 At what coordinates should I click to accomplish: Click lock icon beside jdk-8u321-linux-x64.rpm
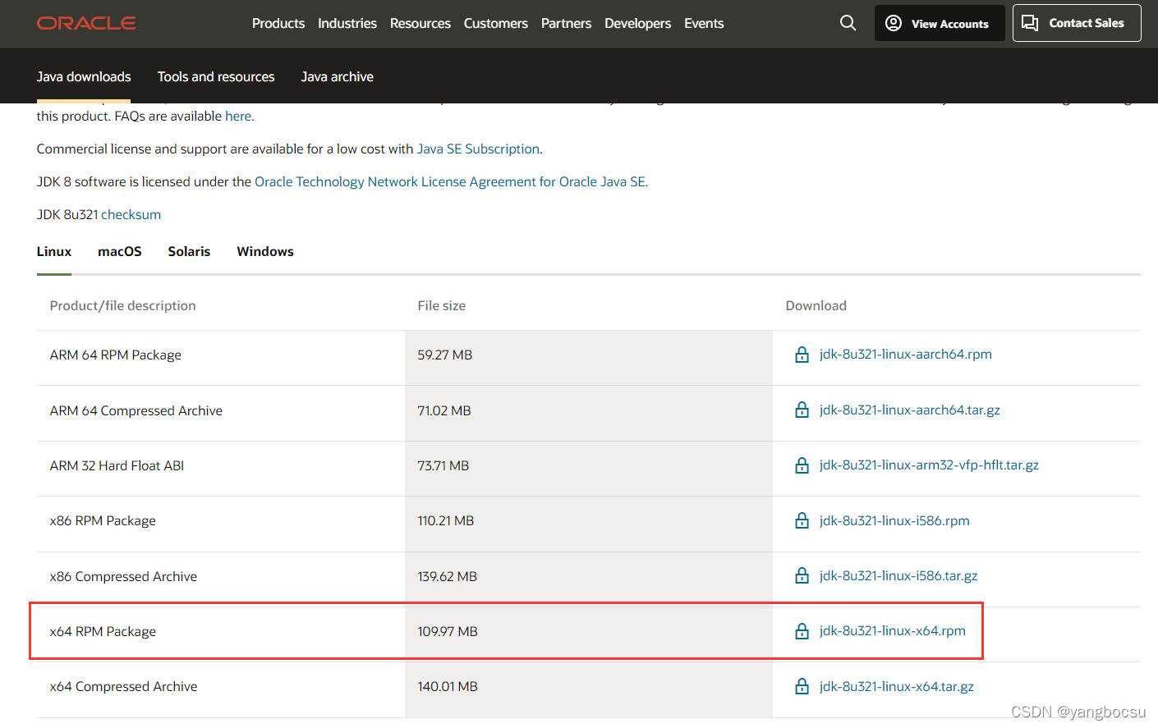(802, 631)
